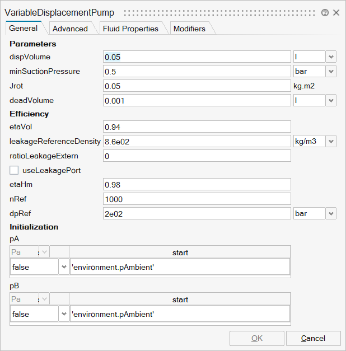Click the nRef input field
Viewport: 346px width, 351px height.
click(x=197, y=199)
